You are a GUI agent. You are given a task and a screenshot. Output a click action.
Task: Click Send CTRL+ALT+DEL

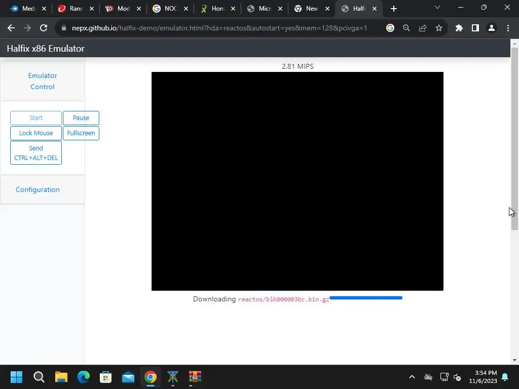pos(36,153)
